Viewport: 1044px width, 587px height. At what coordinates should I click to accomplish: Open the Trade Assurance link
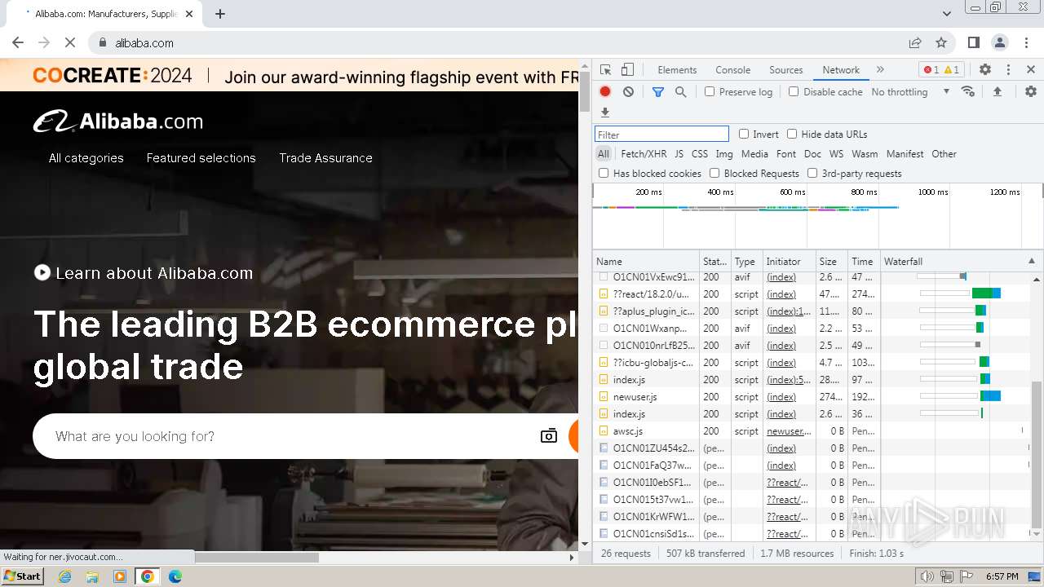[x=325, y=158]
